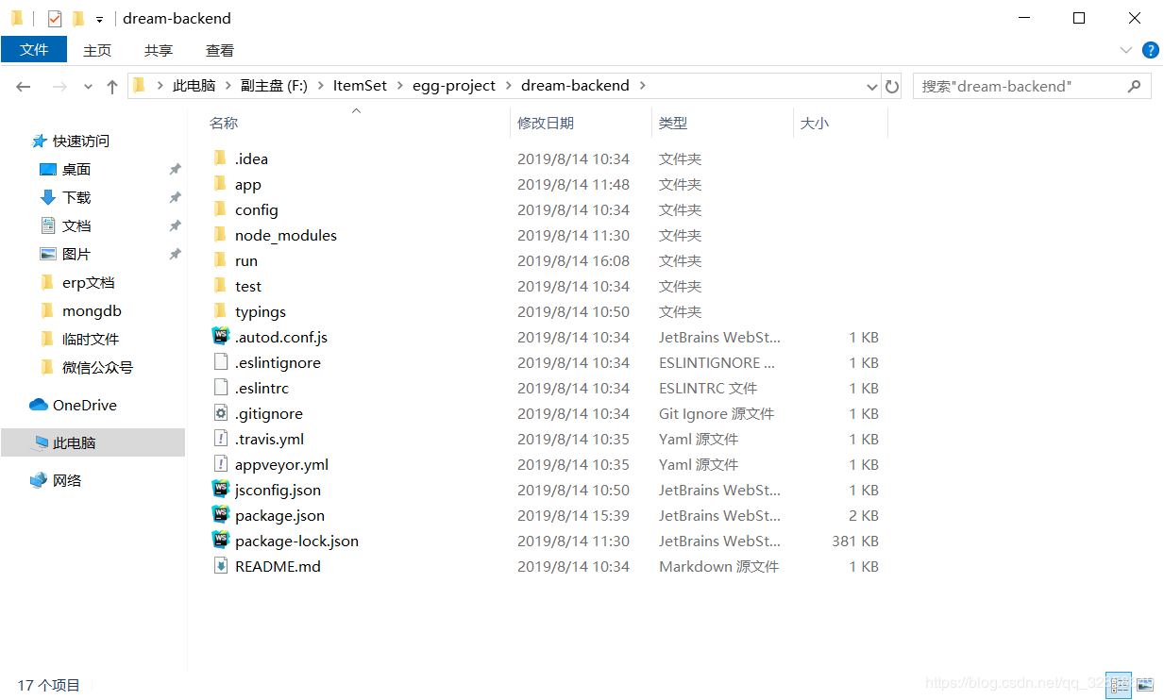1164x700 pixels.
Task: Select 微信公众号 folder in sidebar
Action: [x=97, y=367]
